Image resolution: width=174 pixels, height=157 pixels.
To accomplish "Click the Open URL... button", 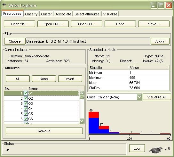I will [53, 24].
